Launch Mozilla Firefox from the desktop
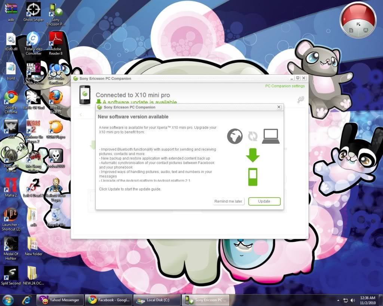383x306 pixels. (x=56, y=98)
